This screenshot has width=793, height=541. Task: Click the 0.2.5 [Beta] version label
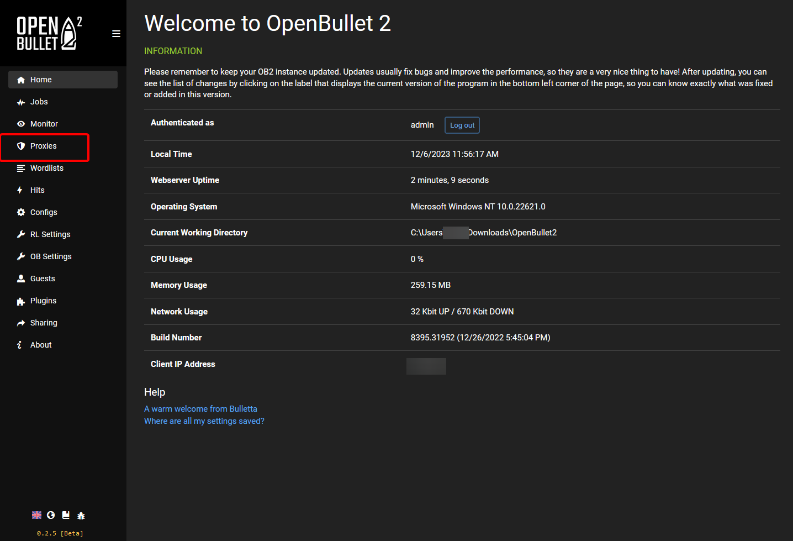60,533
